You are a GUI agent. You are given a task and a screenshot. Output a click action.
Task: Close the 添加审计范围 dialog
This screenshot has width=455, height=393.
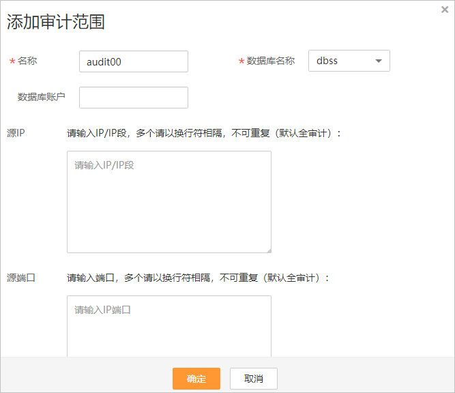pyautogui.click(x=445, y=10)
